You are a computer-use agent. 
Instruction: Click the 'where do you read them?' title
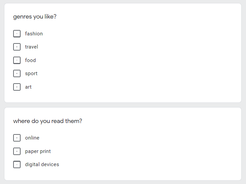(x=48, y=121)
